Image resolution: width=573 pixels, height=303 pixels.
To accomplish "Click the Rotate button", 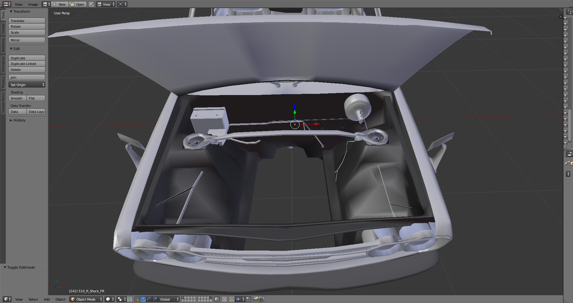I will 27,27.
